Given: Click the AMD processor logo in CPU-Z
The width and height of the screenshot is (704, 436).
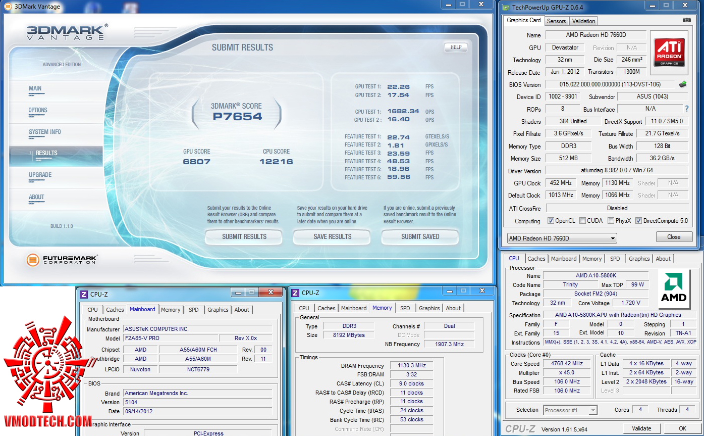Looking at the screenshot, I should (673, 288).
